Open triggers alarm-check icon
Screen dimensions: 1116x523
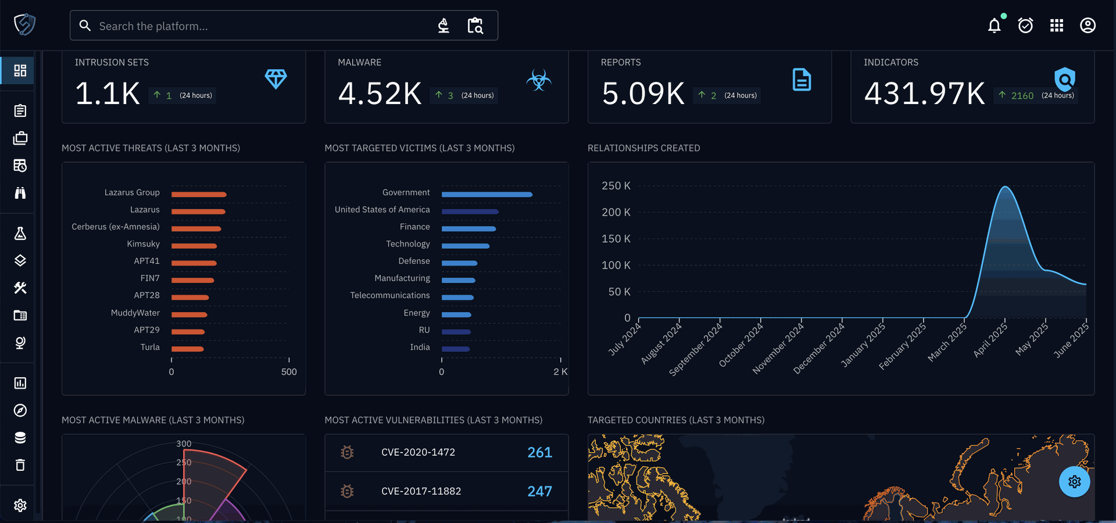tap(1025, 26)
